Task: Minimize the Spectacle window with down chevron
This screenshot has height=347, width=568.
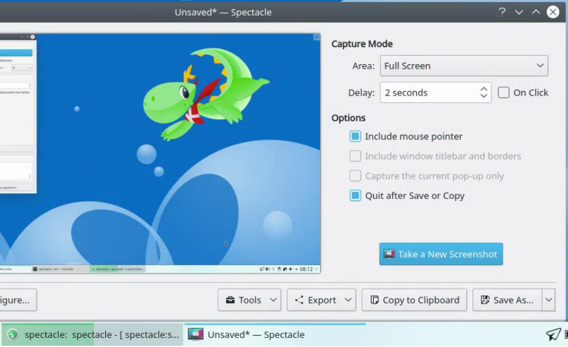Action: click(519, 12)
